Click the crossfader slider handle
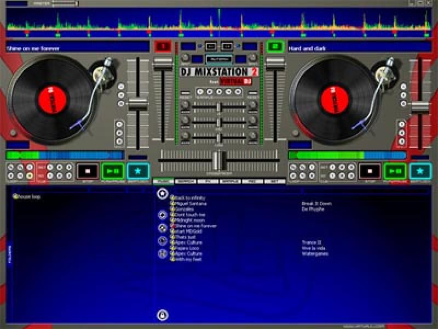This screenshot has height=329, width=438. pos(219,160)
